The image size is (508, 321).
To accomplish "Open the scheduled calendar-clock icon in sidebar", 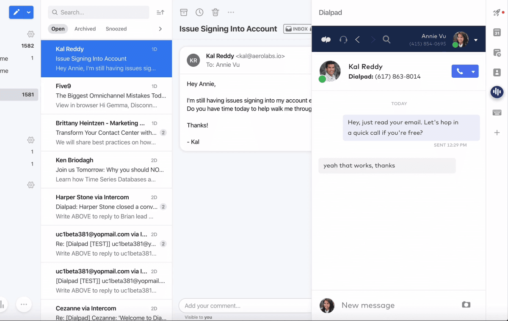I will pyautogui.click(x=497, y=53).
